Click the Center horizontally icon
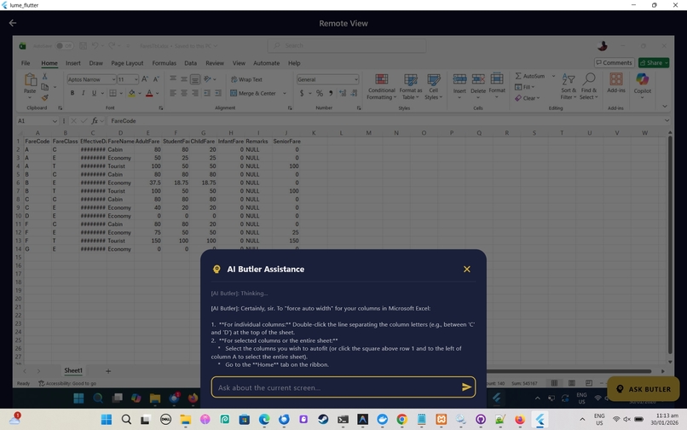687x430 pixels. pyautogui.click(x=184, y=93)
